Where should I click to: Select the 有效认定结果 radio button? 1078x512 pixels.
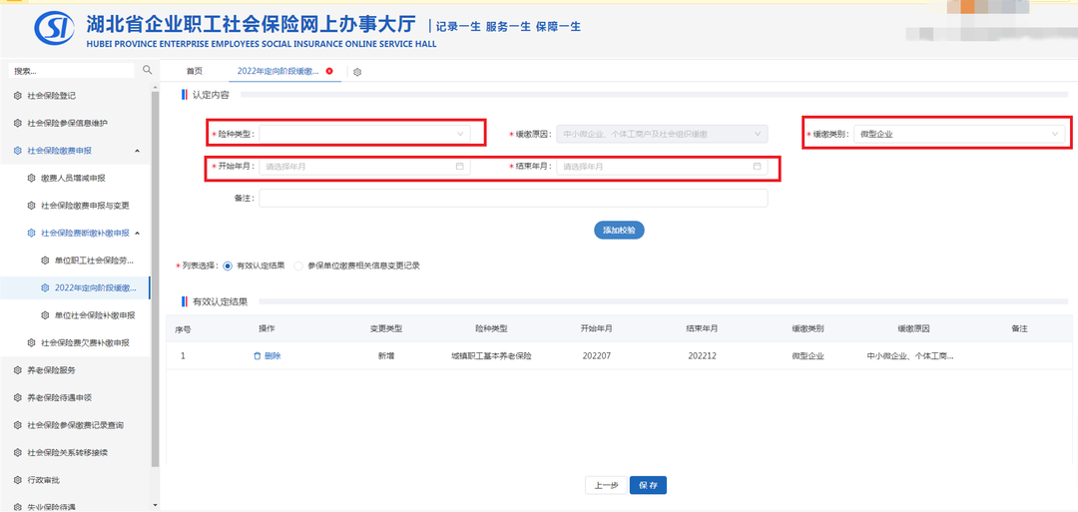228,265
